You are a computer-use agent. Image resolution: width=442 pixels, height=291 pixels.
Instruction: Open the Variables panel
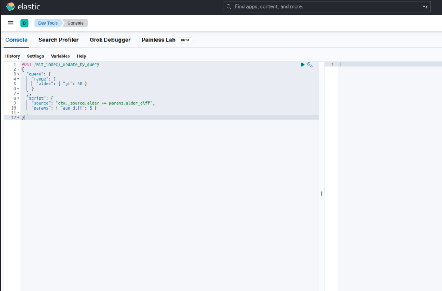pyautogui.click(x=60, y=56)
